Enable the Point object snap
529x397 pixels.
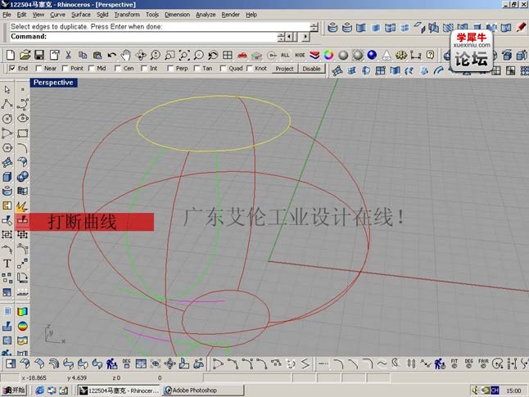click(x=66, y=69)
